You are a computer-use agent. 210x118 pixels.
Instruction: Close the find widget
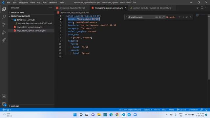click(191, 17)
